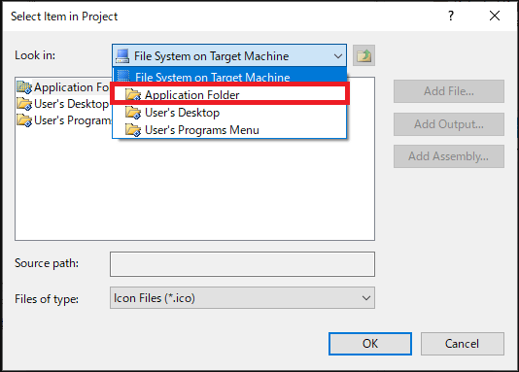This screenshot has height=372, width=519.
Task: Click the Source path text field
Action: click(242, 264)
